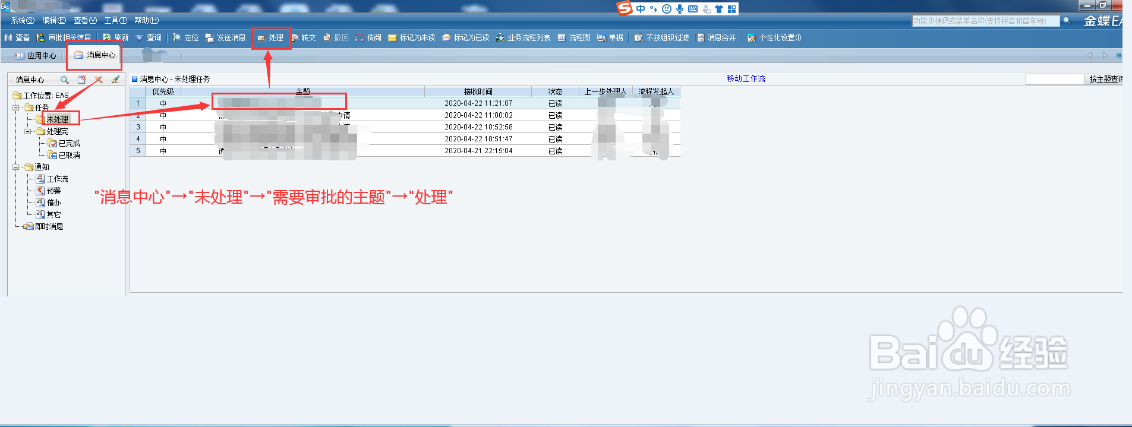Viewport: 1132px width, 427px height.
Task: Click the subject search input field
Action: 1055,79
